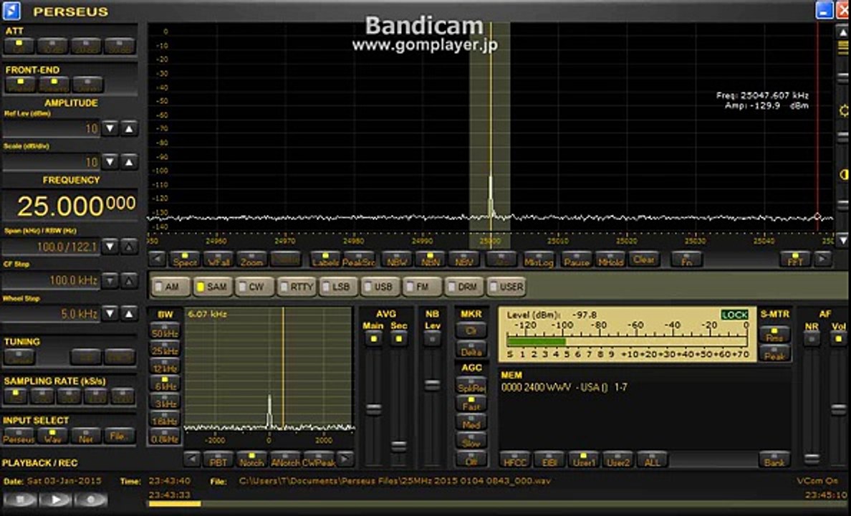Click the NB Lev slider handle
851x516 pixels.
click(432, 385)
